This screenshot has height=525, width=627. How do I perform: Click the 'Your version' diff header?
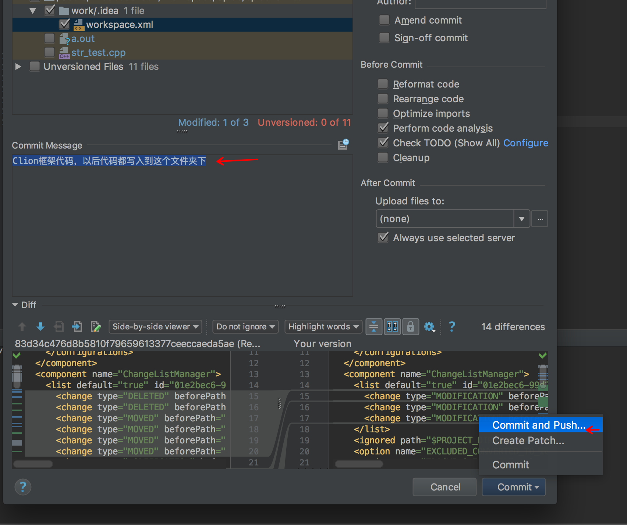click(x=322, y=344)
